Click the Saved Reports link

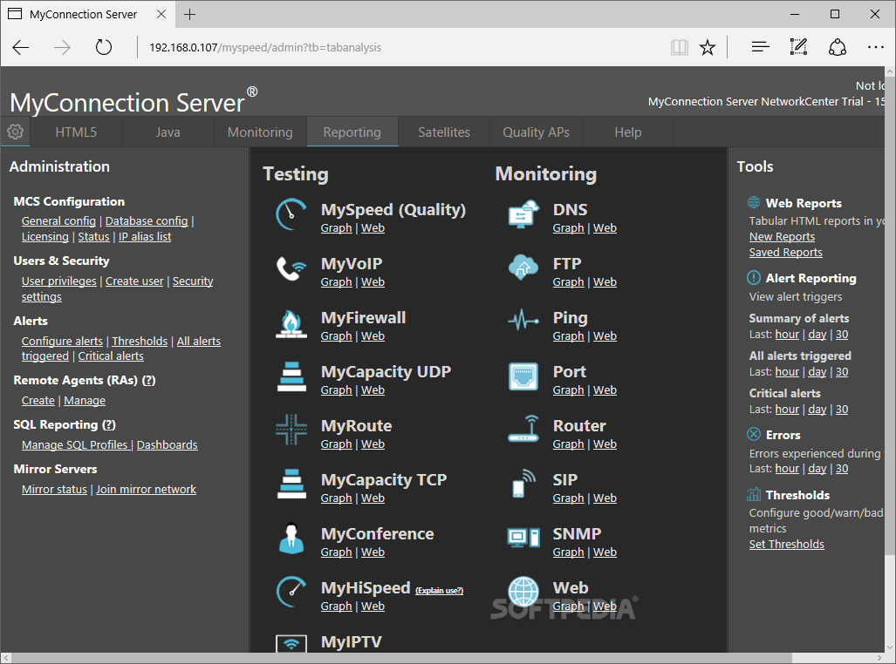[786, 252]
